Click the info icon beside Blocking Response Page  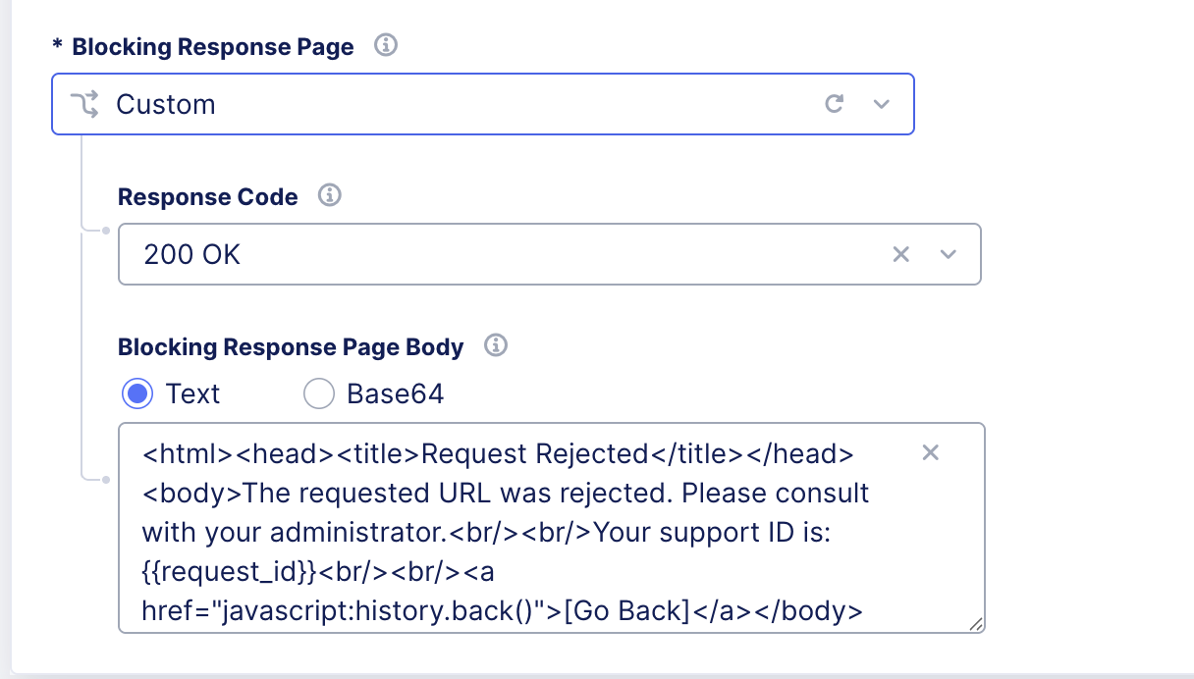point(385,45)
